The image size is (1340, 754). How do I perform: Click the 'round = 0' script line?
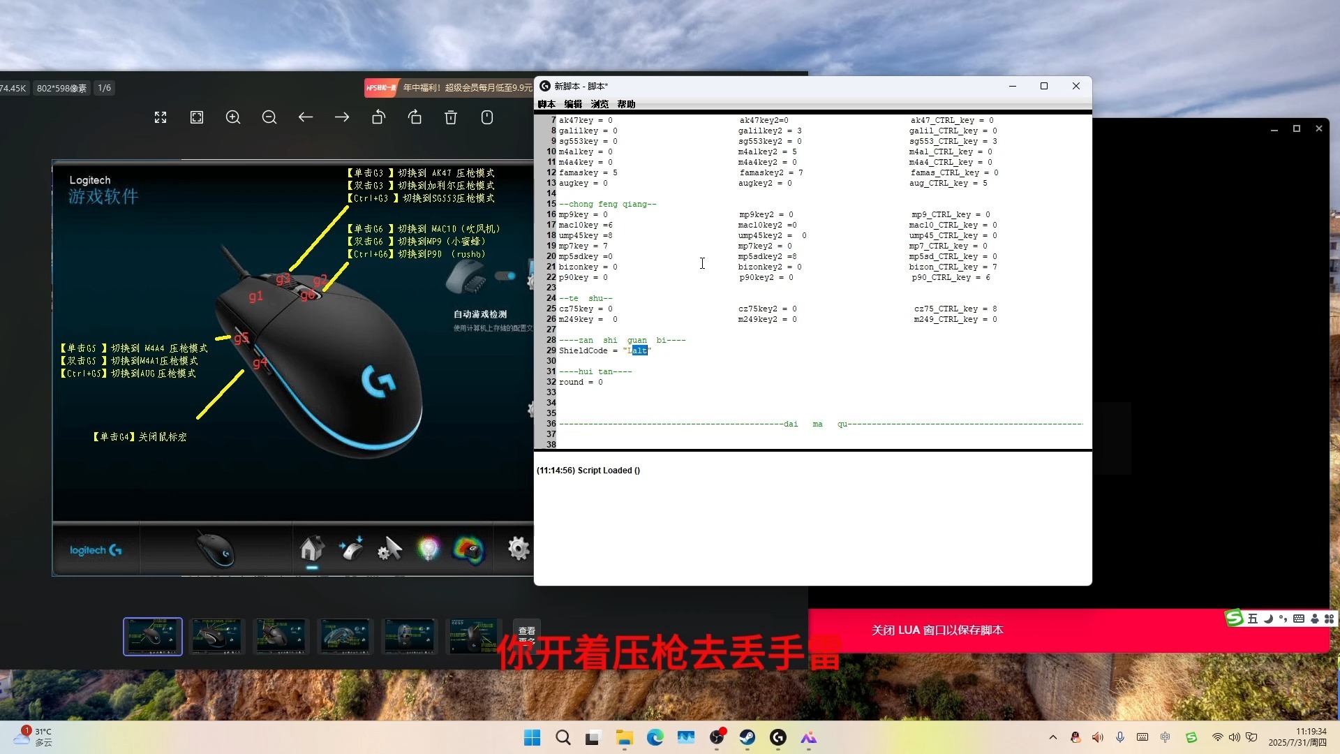pos(581,382)
